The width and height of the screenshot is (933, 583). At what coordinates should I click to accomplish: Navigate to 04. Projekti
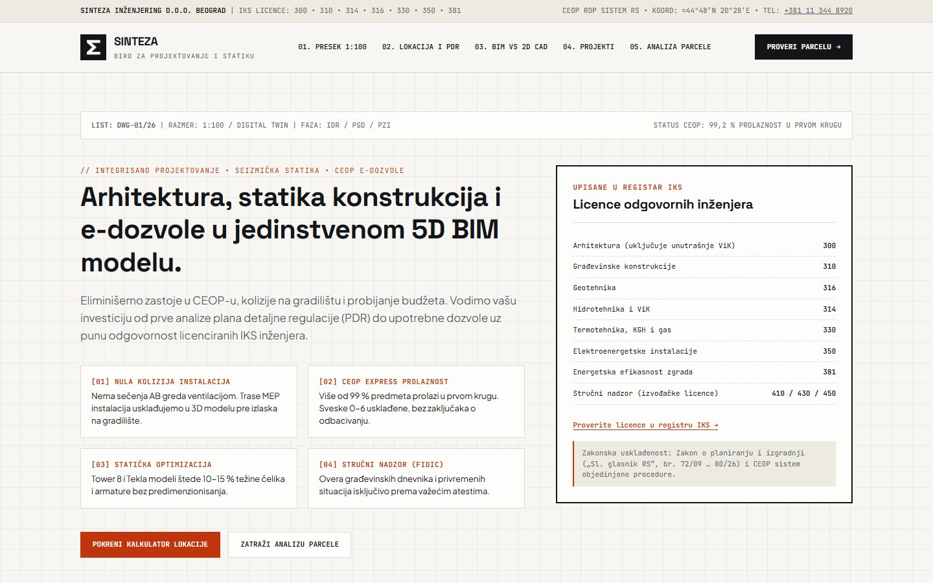coord(588,47)
